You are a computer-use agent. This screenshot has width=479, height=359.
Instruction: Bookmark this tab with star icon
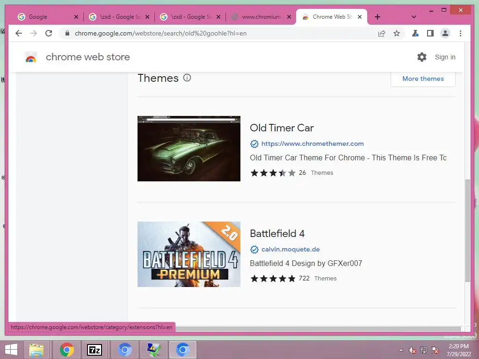point(397,33)
